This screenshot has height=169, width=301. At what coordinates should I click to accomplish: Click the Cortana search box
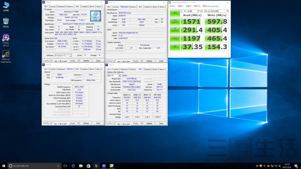point(34,166)
